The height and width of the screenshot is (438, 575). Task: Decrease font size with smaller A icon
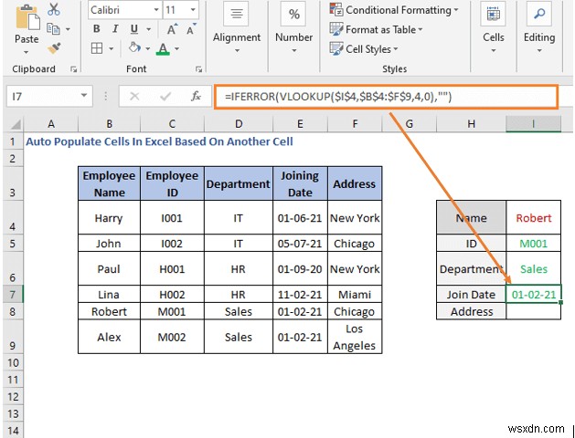tap(191, 29)
